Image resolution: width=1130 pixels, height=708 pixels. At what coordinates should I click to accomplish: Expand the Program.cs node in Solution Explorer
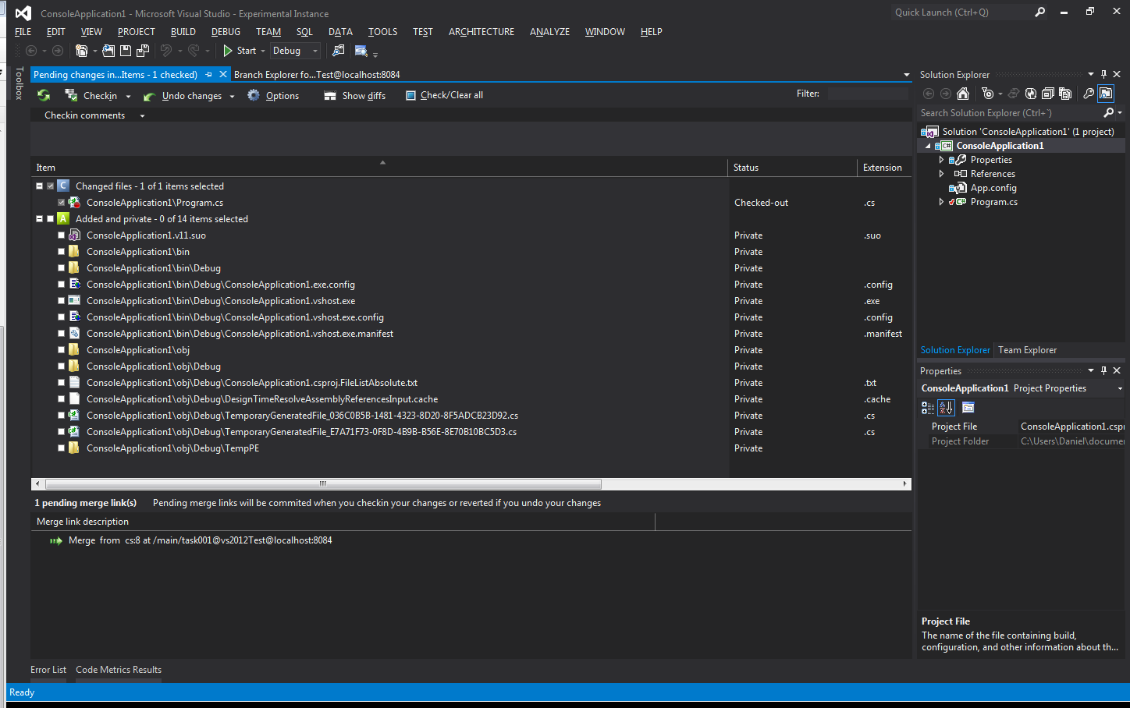(x=941, y=201)
